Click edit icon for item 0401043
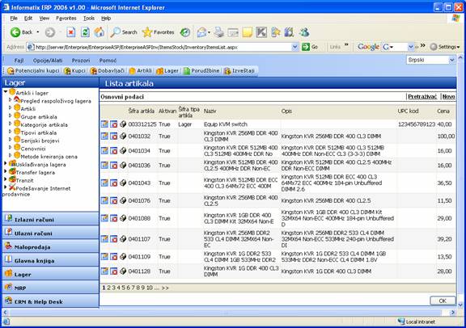 [104, 183]
